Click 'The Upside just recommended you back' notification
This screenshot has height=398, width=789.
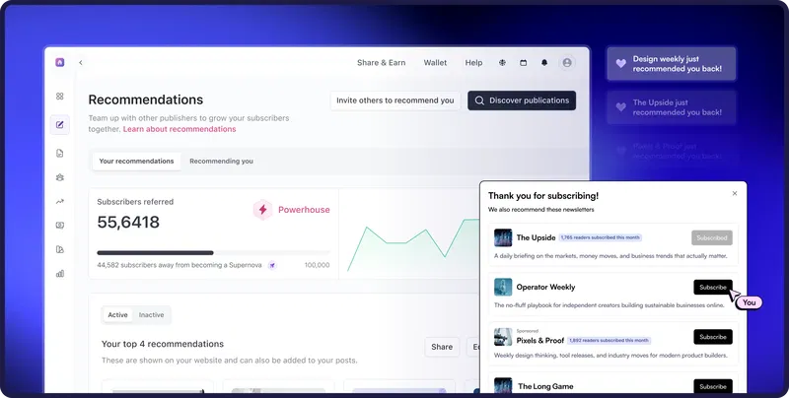(x=672, y=107)
